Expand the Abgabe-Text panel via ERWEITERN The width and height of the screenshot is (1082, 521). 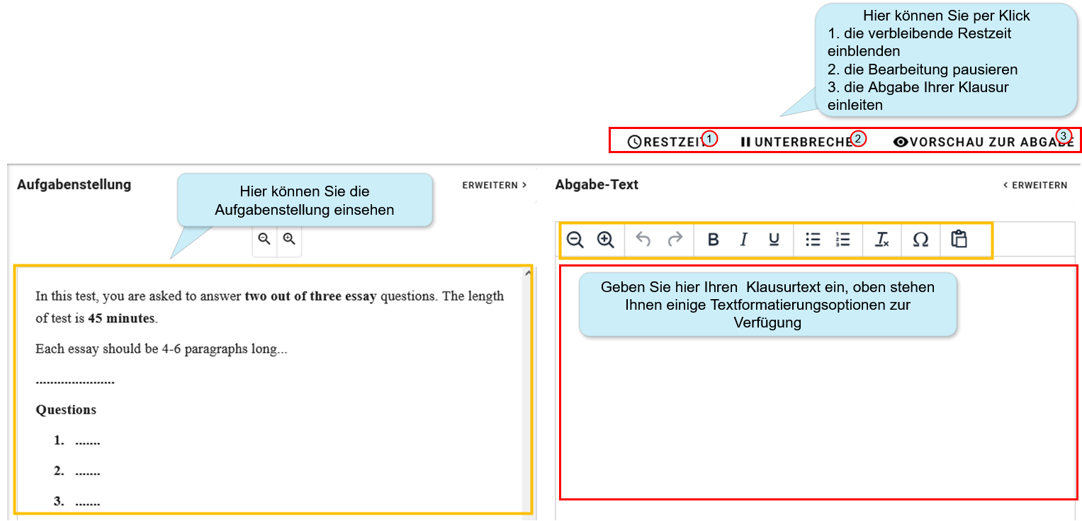[x=1035, y=185]
